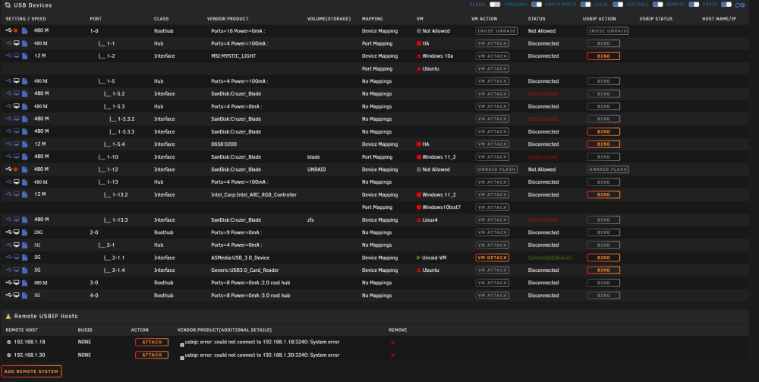Viewport: 759px width, 382px height.
Task: Remove remote host 192.168.1.18 with red X
Action: [392, 343]
